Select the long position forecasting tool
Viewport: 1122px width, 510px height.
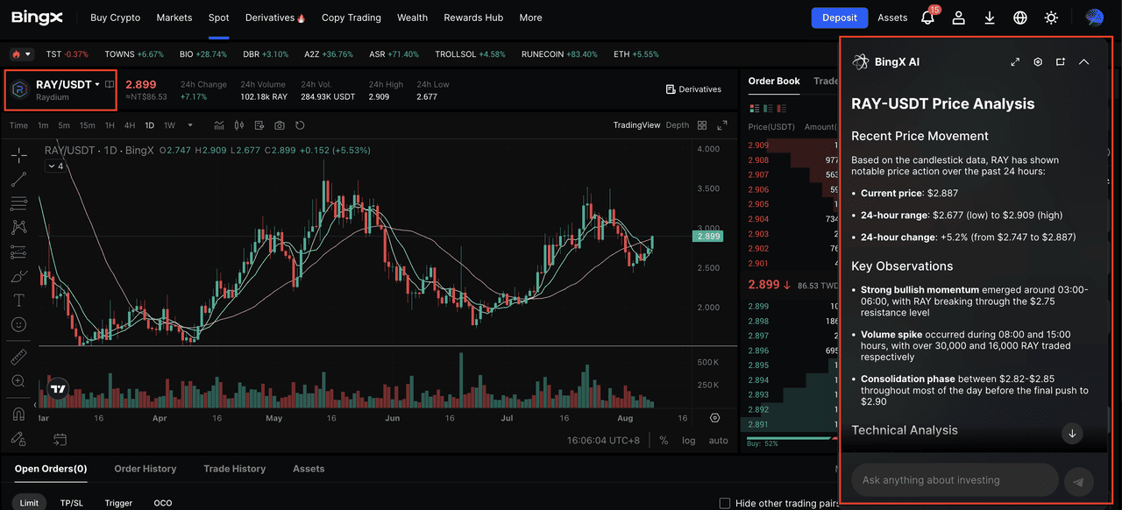(x=18, y=252)
